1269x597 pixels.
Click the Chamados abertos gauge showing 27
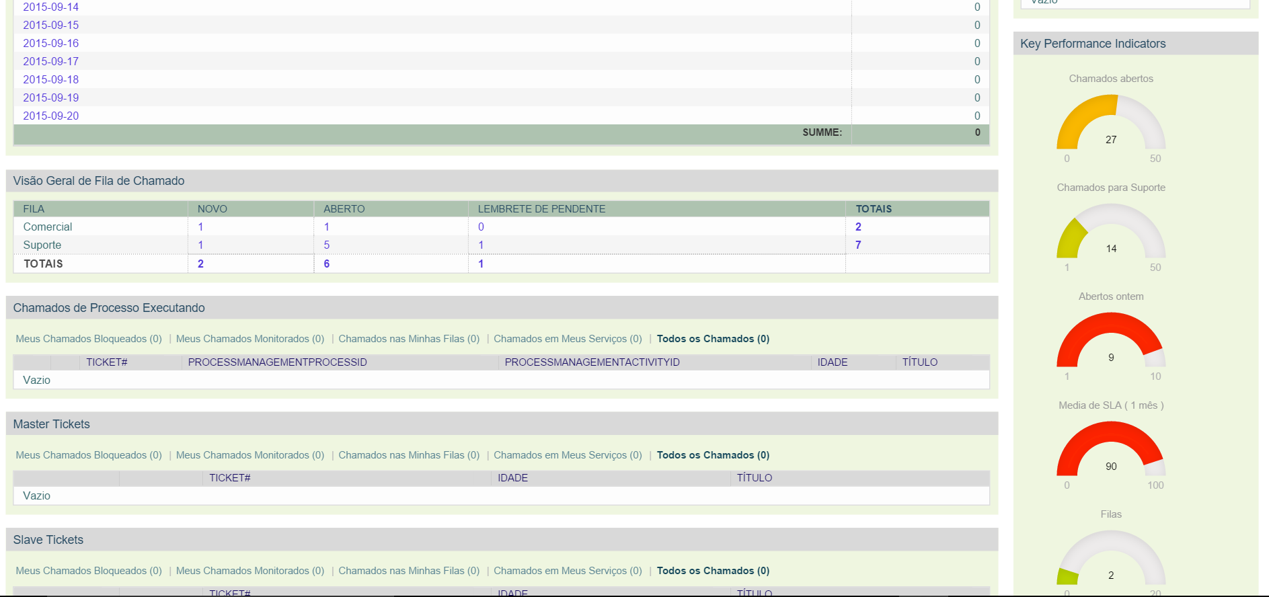click(1110, 124)
